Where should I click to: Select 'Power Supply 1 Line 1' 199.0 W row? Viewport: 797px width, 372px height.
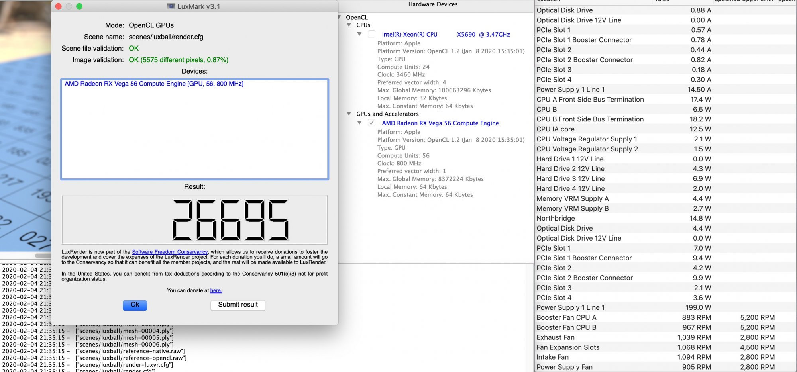point(665,308)
